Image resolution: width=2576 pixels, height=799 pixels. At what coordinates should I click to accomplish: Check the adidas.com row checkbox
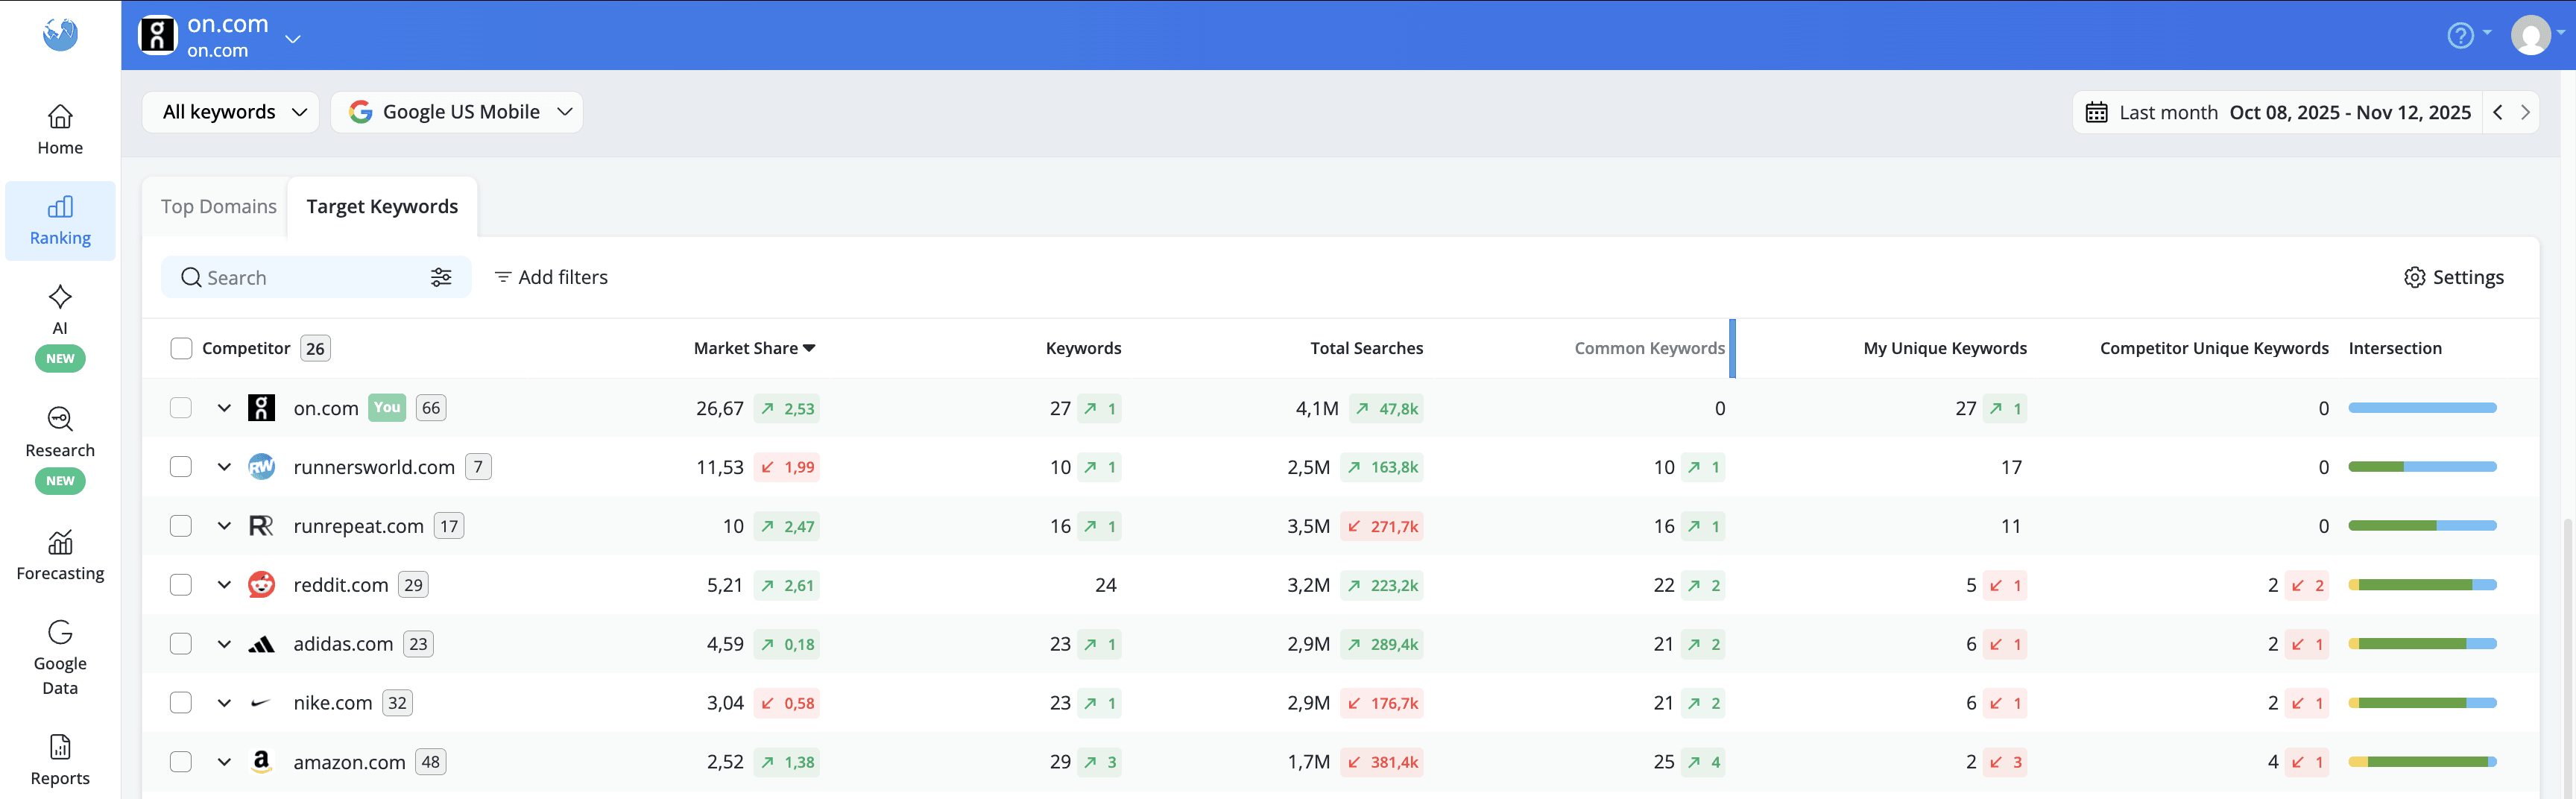point(181,643)
